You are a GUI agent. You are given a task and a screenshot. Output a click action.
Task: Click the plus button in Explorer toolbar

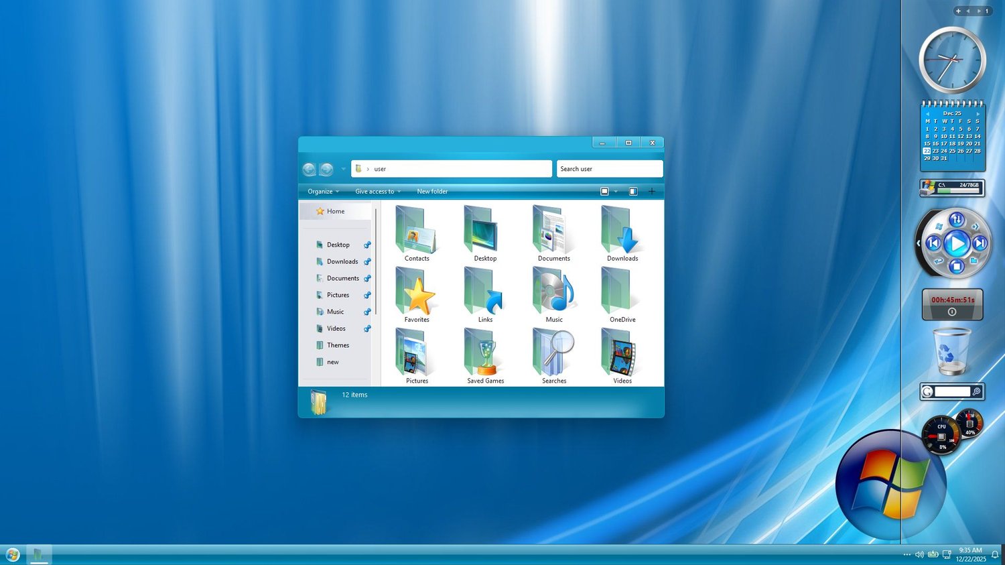coord(652,192)
